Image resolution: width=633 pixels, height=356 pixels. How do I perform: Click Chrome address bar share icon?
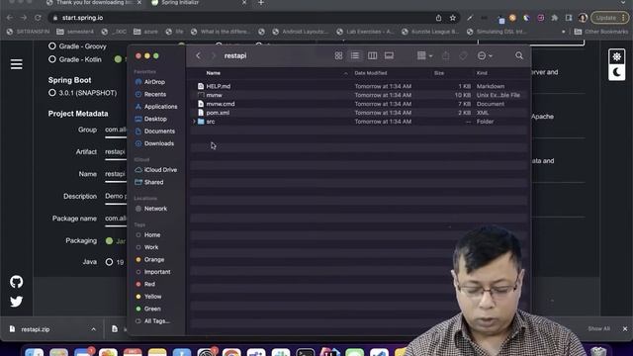pos(438,18)
